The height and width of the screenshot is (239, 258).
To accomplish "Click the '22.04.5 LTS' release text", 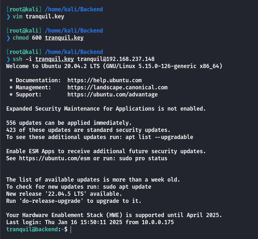I will [x=66, y=194].
